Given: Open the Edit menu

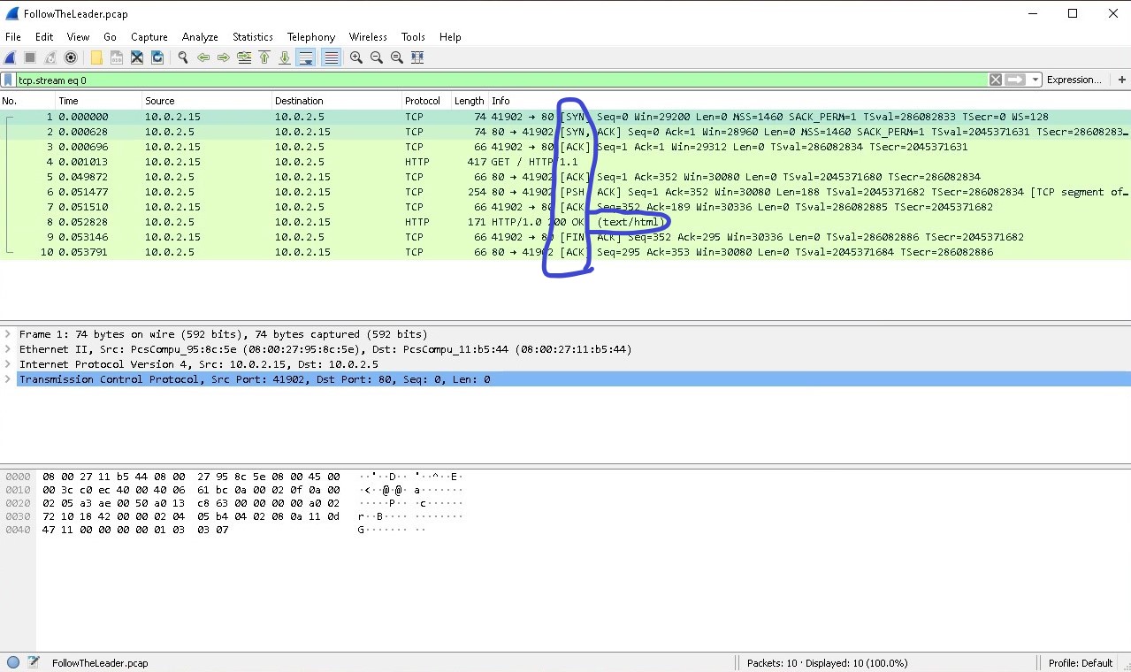Looking at the screenshot, I should [44, 37].
